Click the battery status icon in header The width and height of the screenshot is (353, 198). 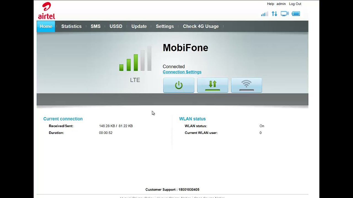point(296,14)
